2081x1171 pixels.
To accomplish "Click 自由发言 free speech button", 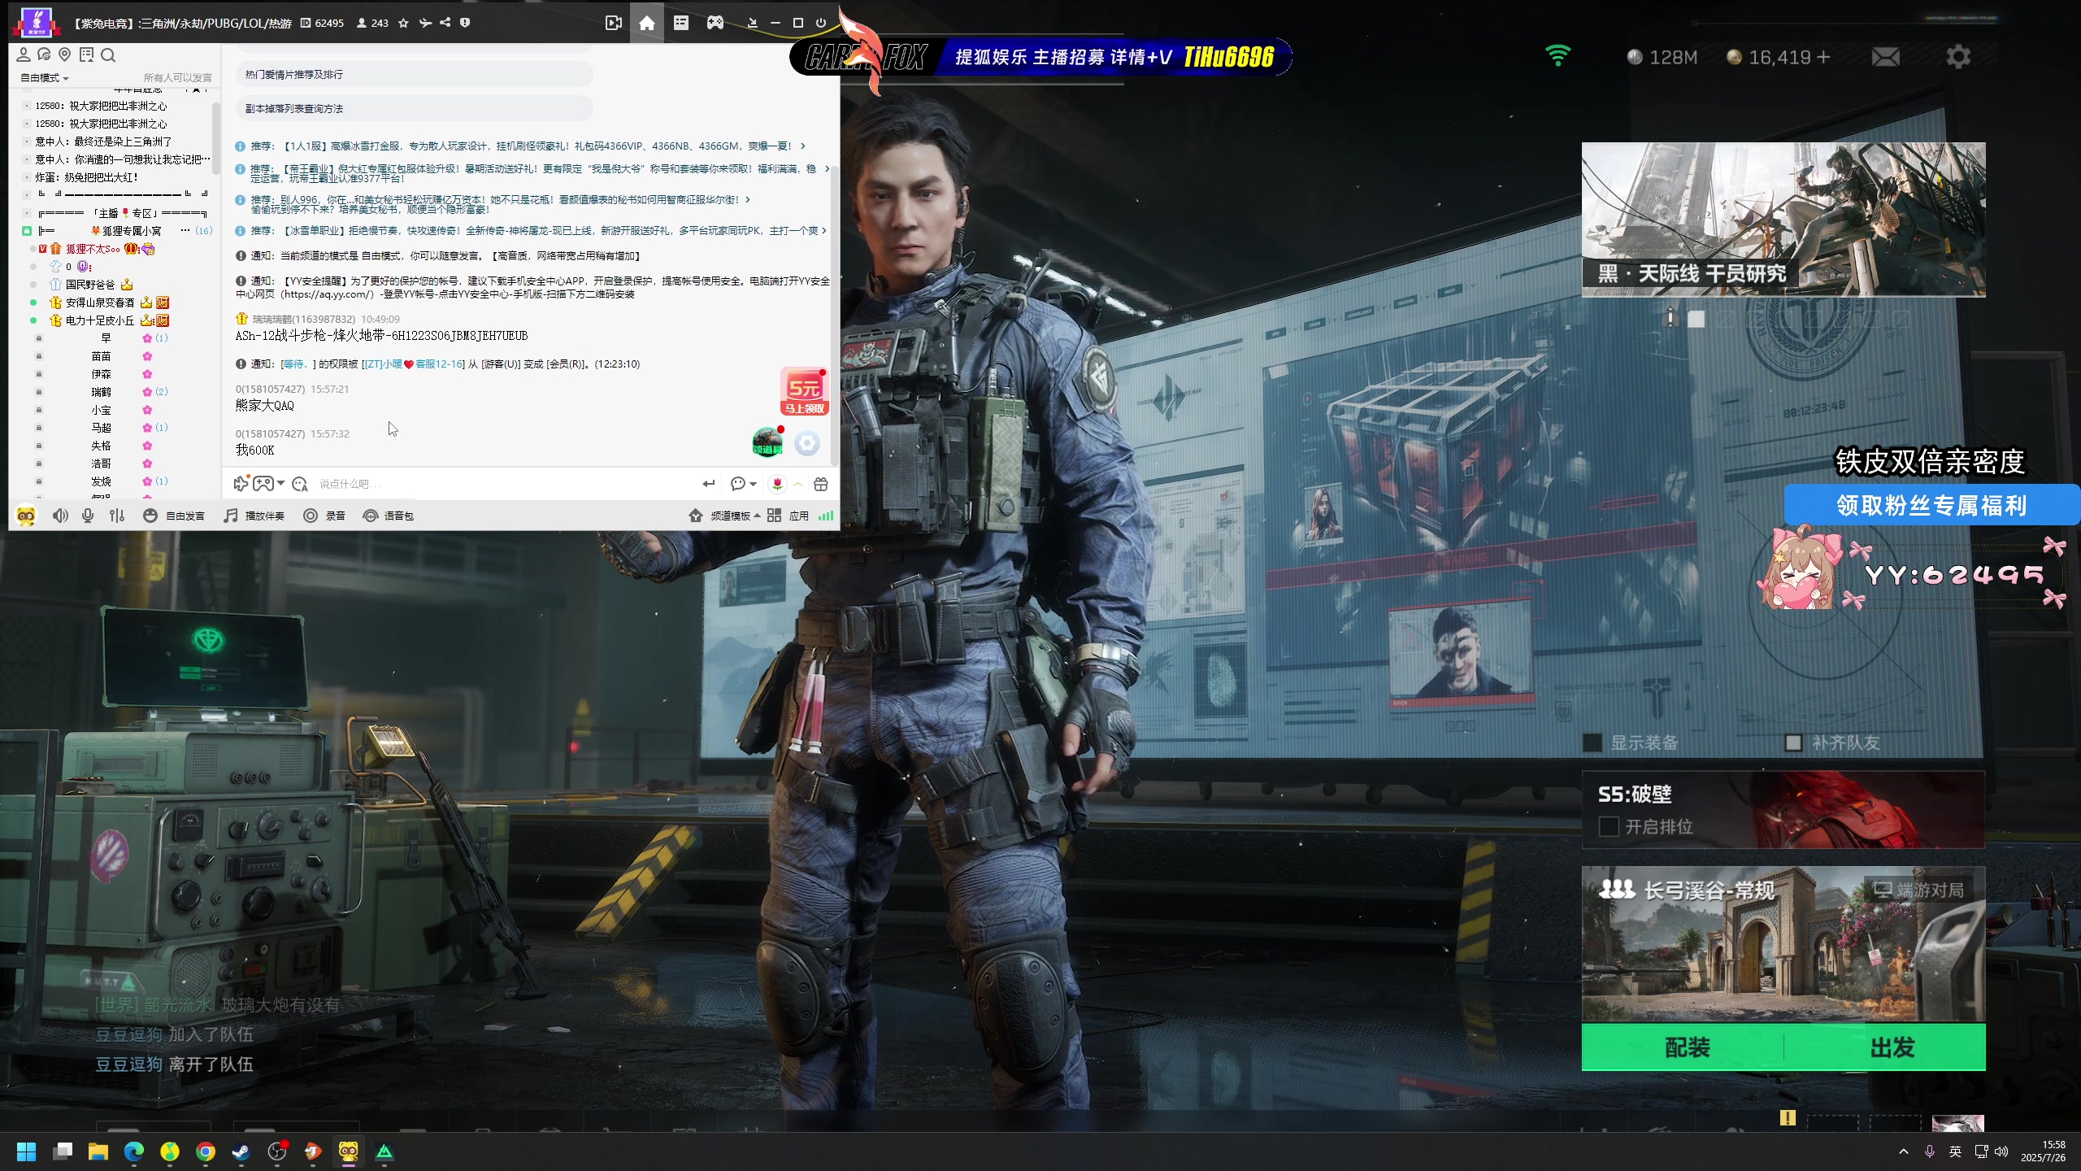I will tap(174, 516).
